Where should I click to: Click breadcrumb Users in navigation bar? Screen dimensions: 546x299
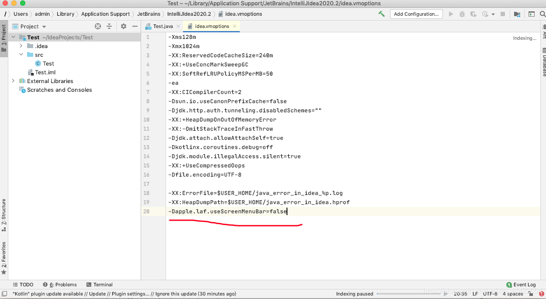click(x=21, y=14)
